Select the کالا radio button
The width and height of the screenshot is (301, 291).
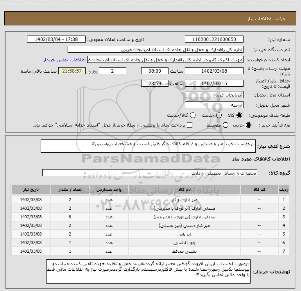[x=239, y=115]
